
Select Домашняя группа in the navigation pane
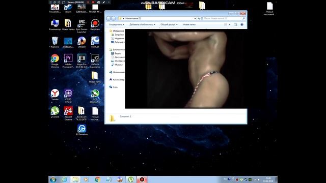[x=117, y=72]
